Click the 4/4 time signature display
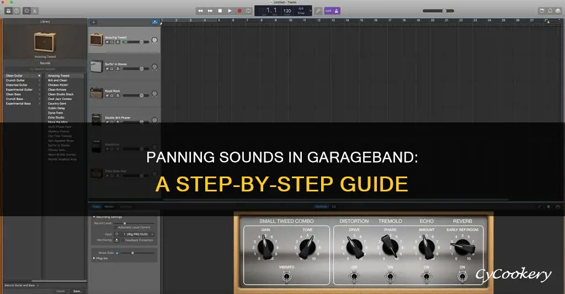Image resolution: width=565 pixels, height=294 pixels. point(301,9)
